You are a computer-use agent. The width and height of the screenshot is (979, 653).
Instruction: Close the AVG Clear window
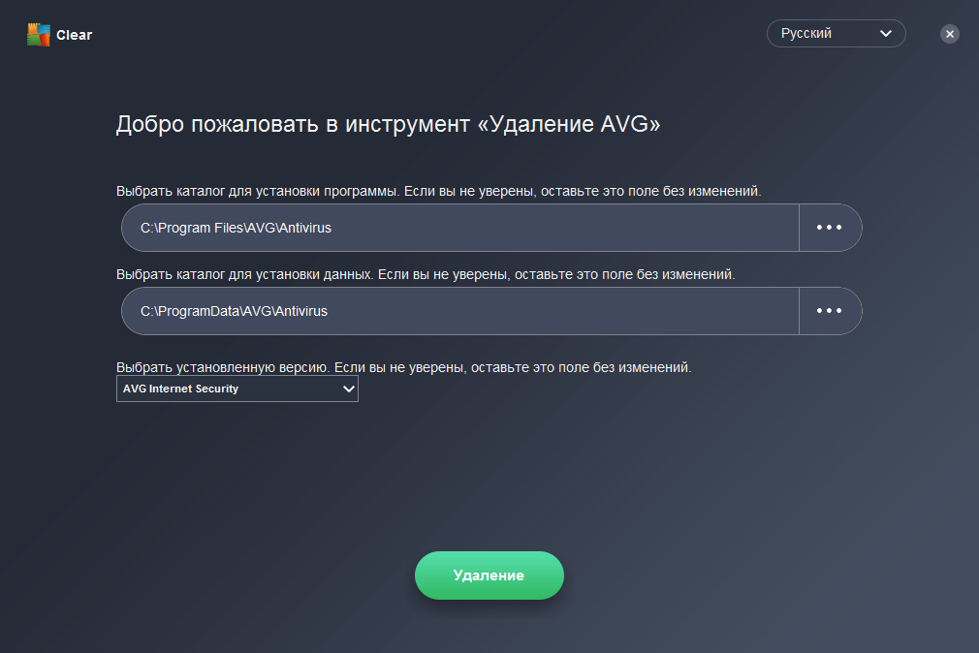950,34
